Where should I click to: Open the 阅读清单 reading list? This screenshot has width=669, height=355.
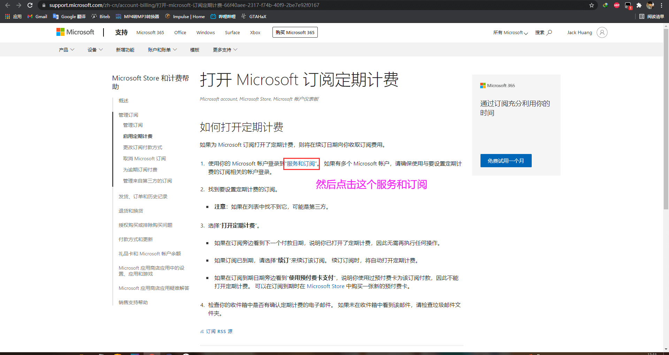coord(652,16)
